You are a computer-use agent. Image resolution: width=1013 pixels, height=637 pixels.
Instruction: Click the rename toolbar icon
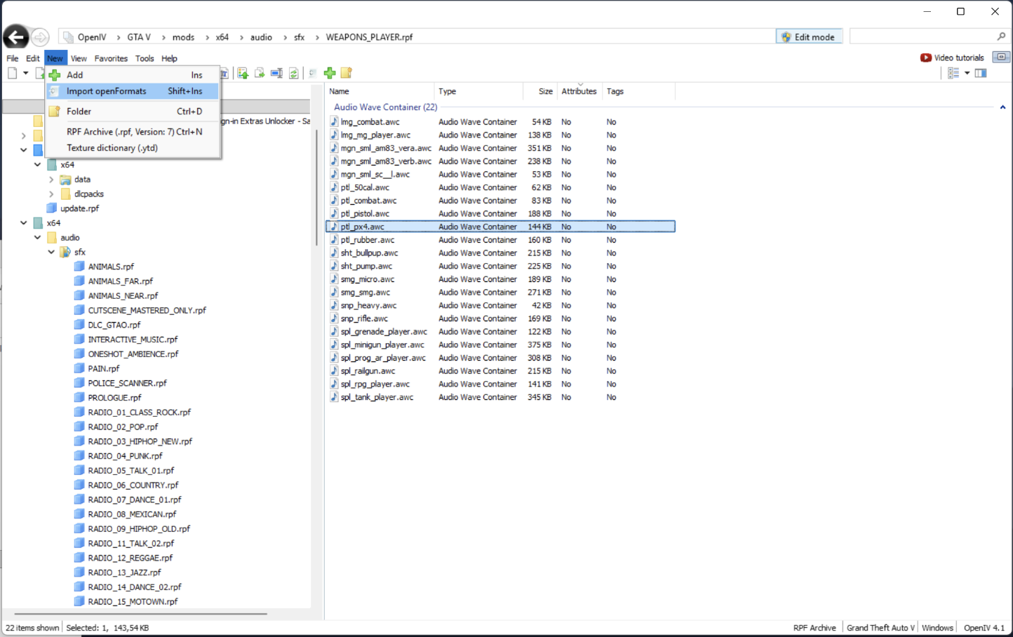[x=276, y=73]
